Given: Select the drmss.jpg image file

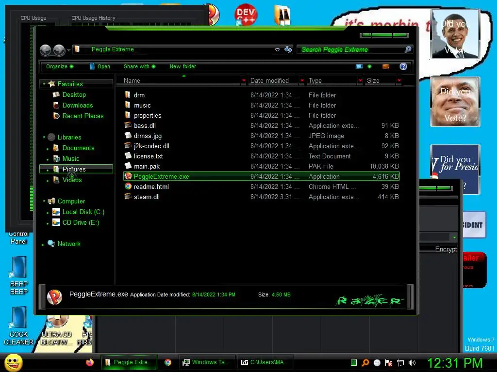Looking at the screenshot, I should 262,136.
